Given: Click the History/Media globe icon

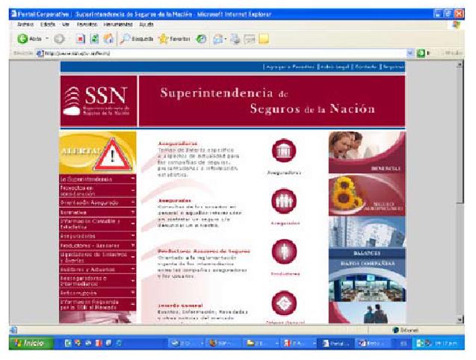Looking at the screenshot, I should coord(201,39).
